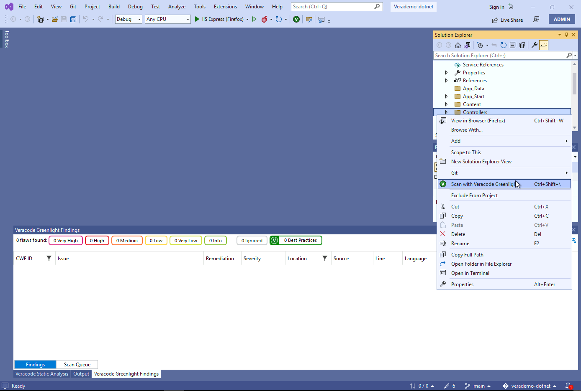Click the pending edits pencil indicator in status bar
The image size is (581, 391).
coord(450,386)
